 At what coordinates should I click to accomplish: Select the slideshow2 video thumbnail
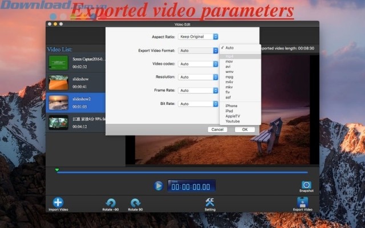(x=58, y=103)
